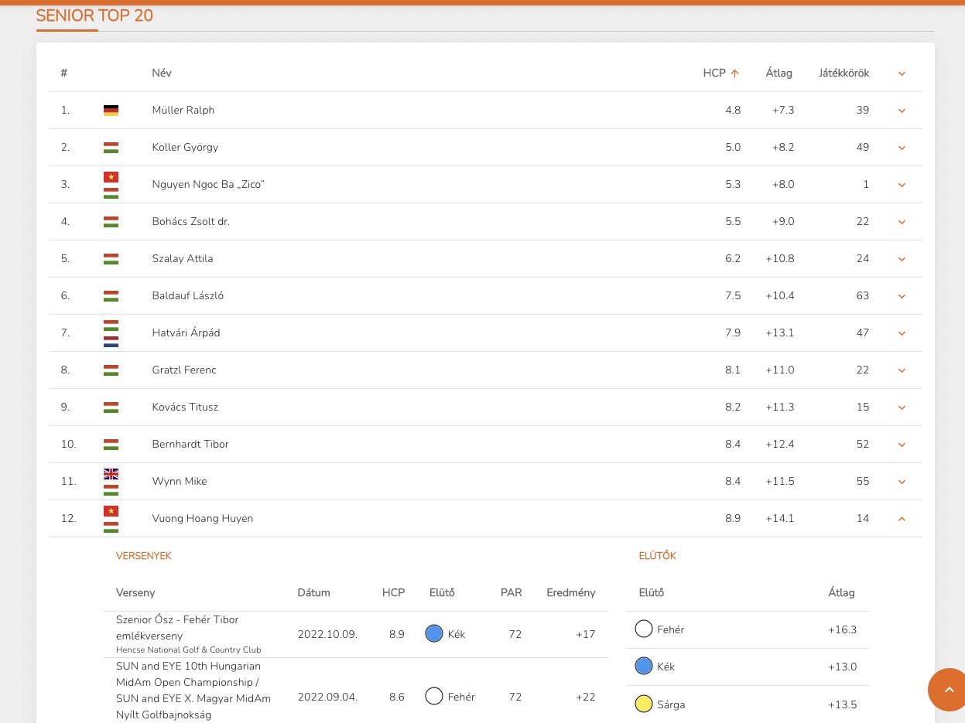Click the Hungarian flag beside Baldauf László

tap(111, 296)
